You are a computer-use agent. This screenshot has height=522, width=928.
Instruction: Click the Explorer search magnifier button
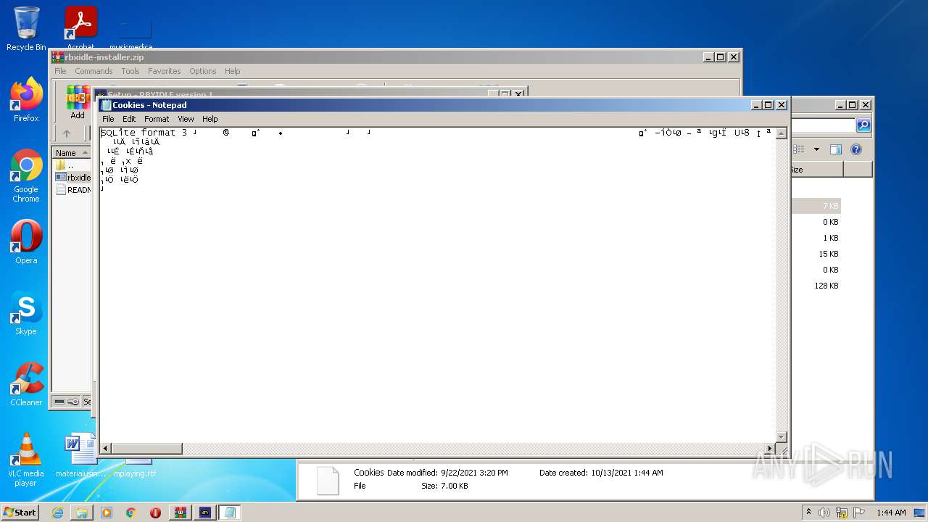click(x=863, y=125)
